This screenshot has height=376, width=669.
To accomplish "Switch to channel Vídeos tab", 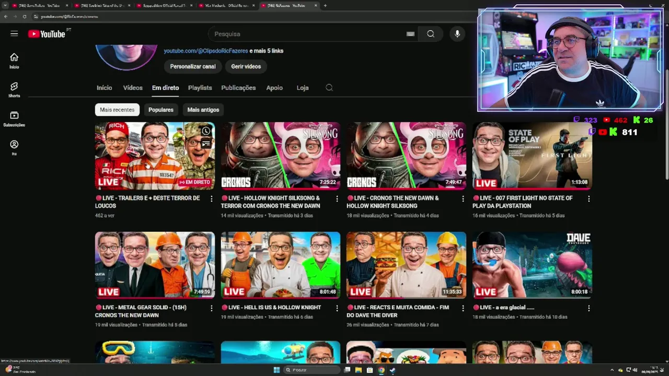I will tap(133, 88).
